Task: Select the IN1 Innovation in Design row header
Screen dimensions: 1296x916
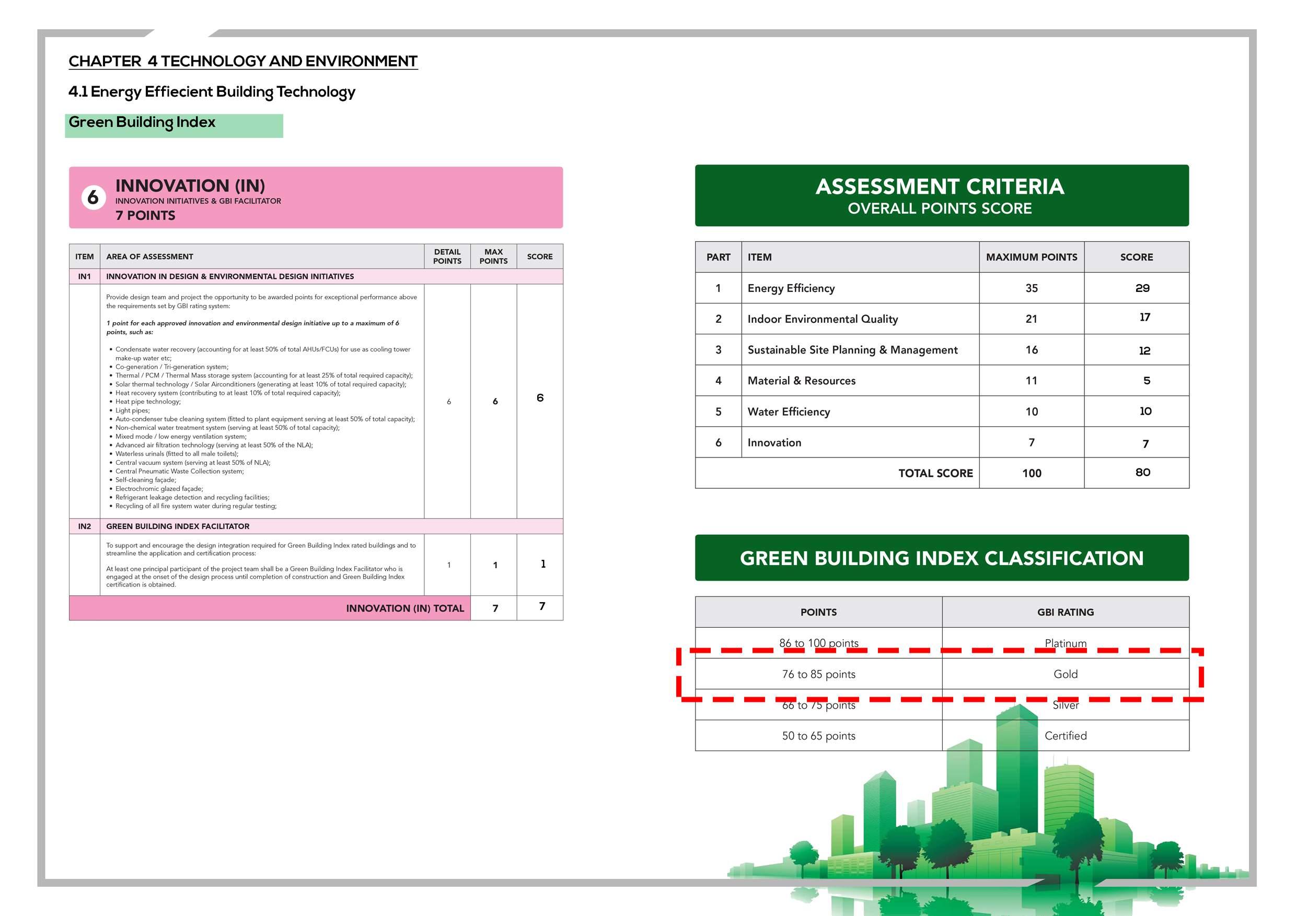Action: [x=230, y=276]
